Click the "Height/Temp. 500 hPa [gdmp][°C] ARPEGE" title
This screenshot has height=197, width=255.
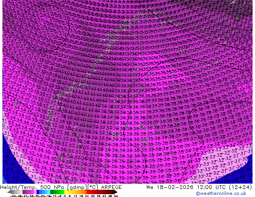pos(61,187)
